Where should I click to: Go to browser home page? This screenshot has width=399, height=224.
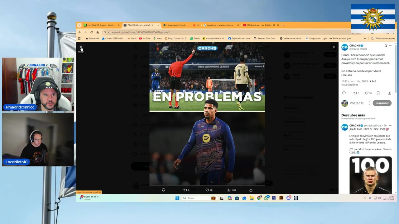coord(98,32)
